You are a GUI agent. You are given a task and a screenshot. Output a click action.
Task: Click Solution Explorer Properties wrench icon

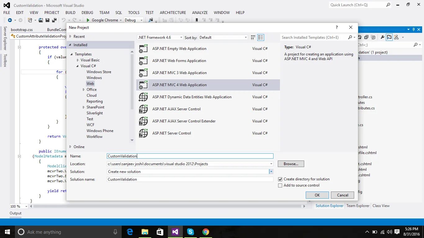pos(382,37)
